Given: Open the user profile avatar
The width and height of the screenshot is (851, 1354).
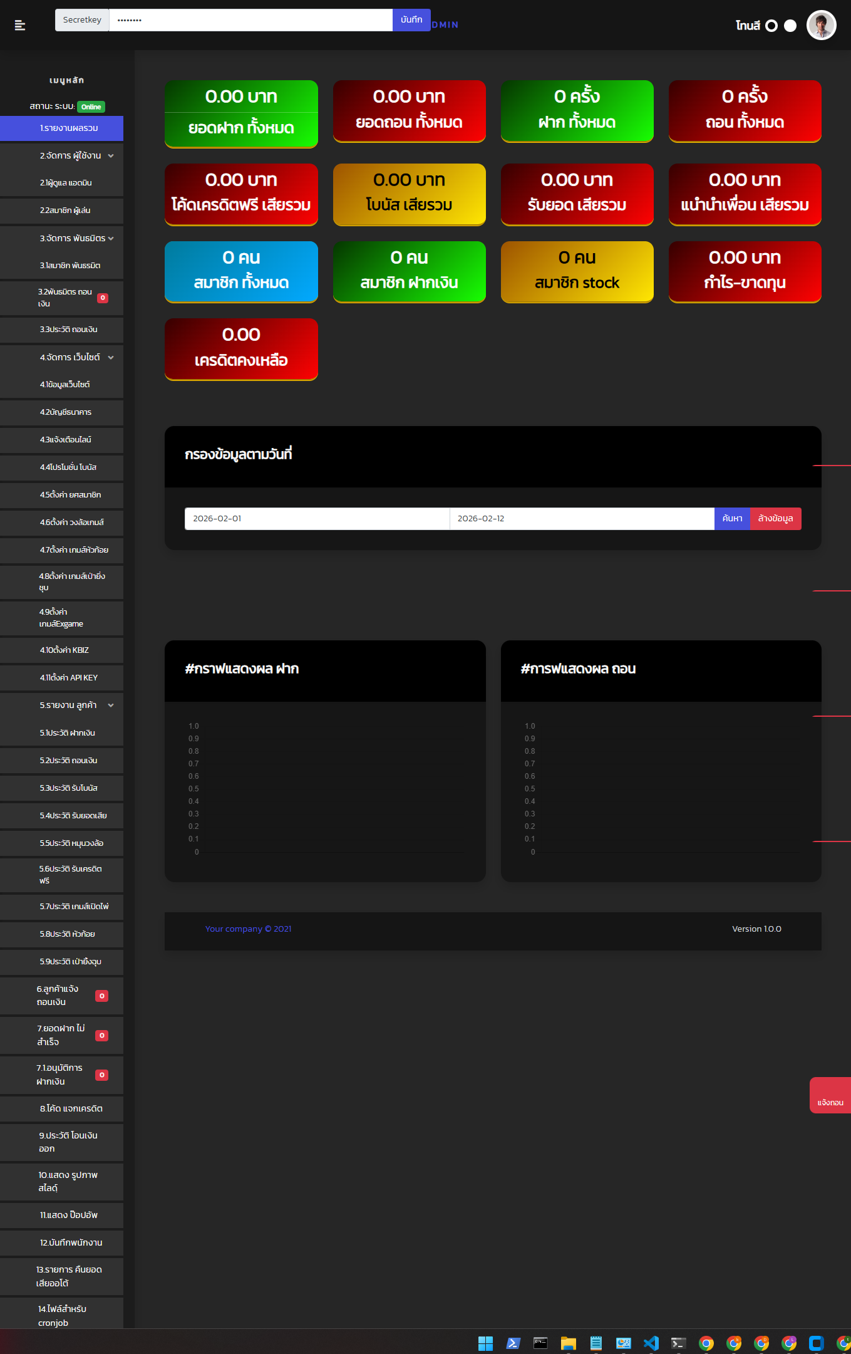Looking at the screenshot, I should (821, 26).
